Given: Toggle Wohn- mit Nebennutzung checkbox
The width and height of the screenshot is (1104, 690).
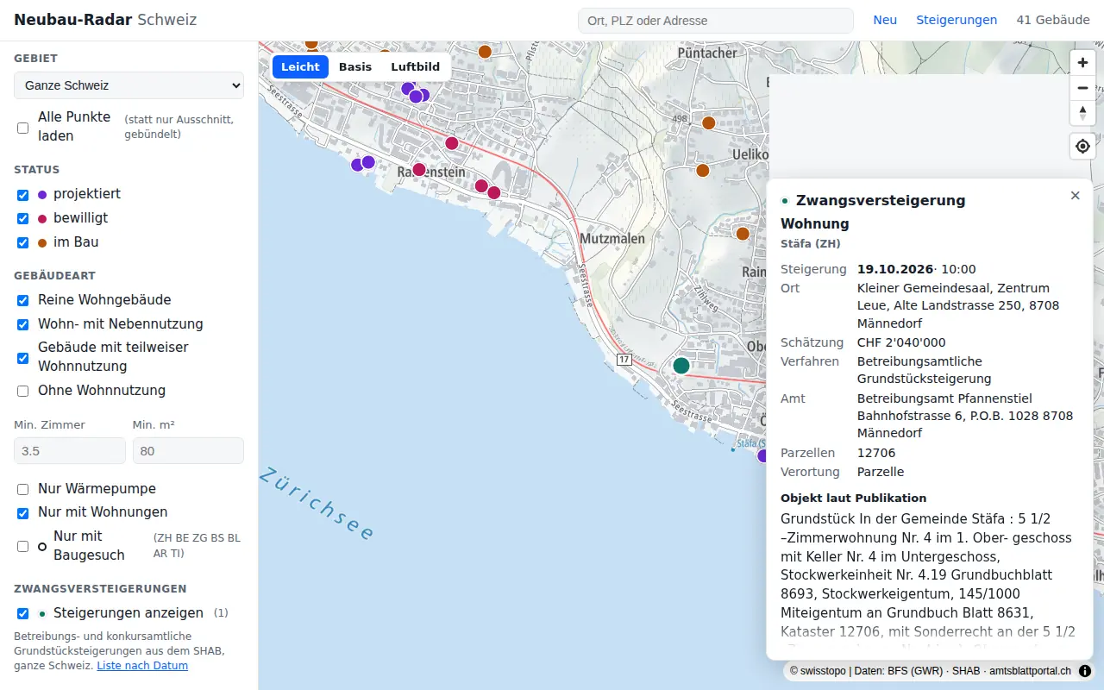Looking at the screenshot, I should tap(22, 325).
